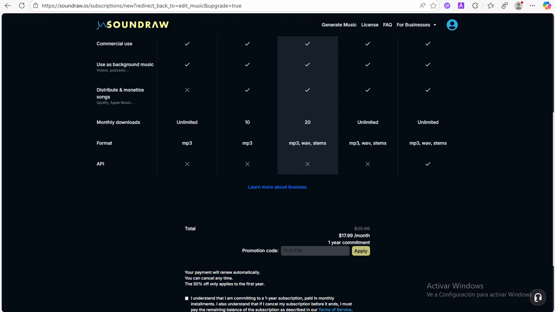Open the browser profile avatar
This screenshot has height=312, width=555.
(x=519, y=6)
